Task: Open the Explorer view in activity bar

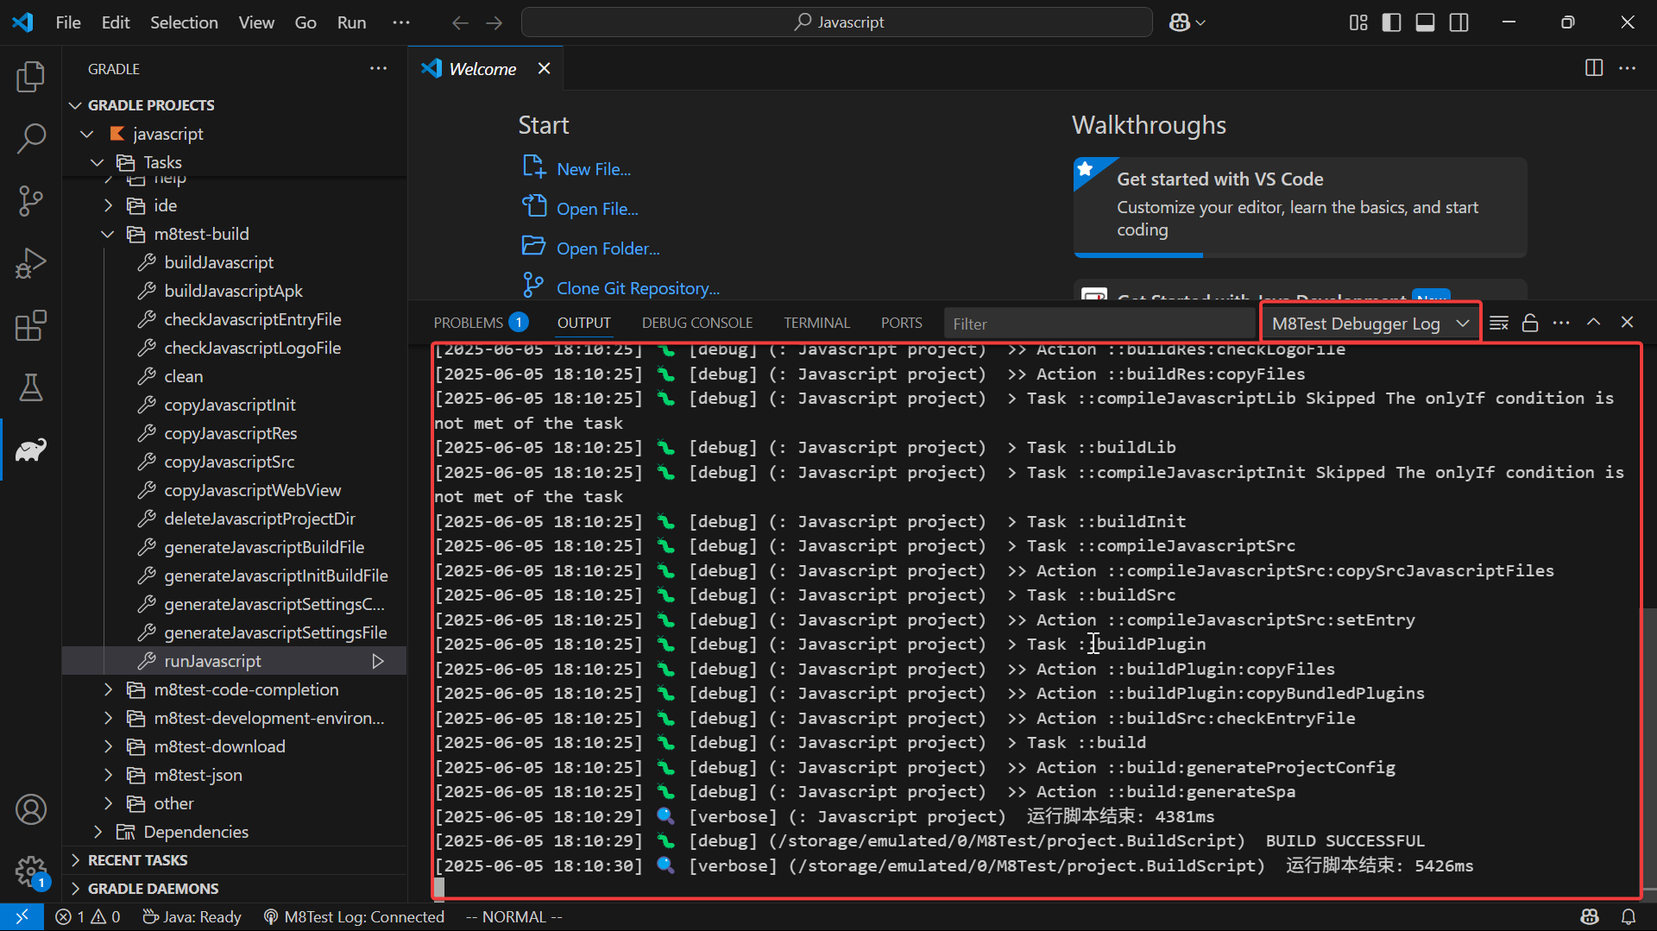Action: pos(31,77)
